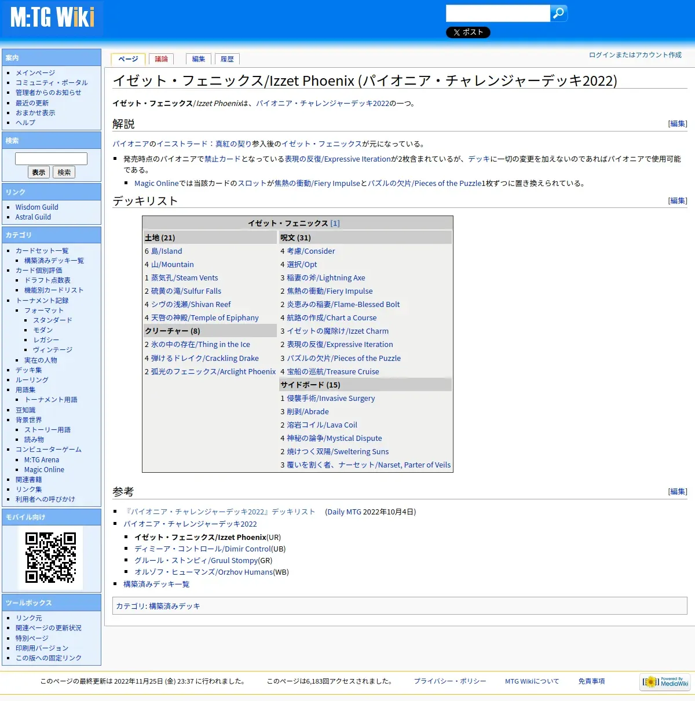This screenshot has width=695, height=701.
Task: Open the ページ tab
Action: [128, 59]
